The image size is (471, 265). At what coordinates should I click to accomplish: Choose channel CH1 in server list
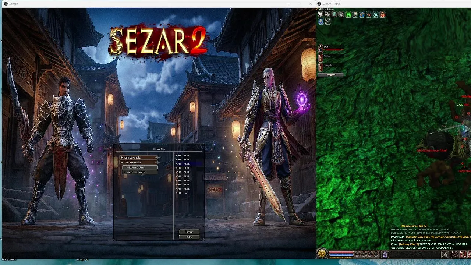(x=183, y=155)
